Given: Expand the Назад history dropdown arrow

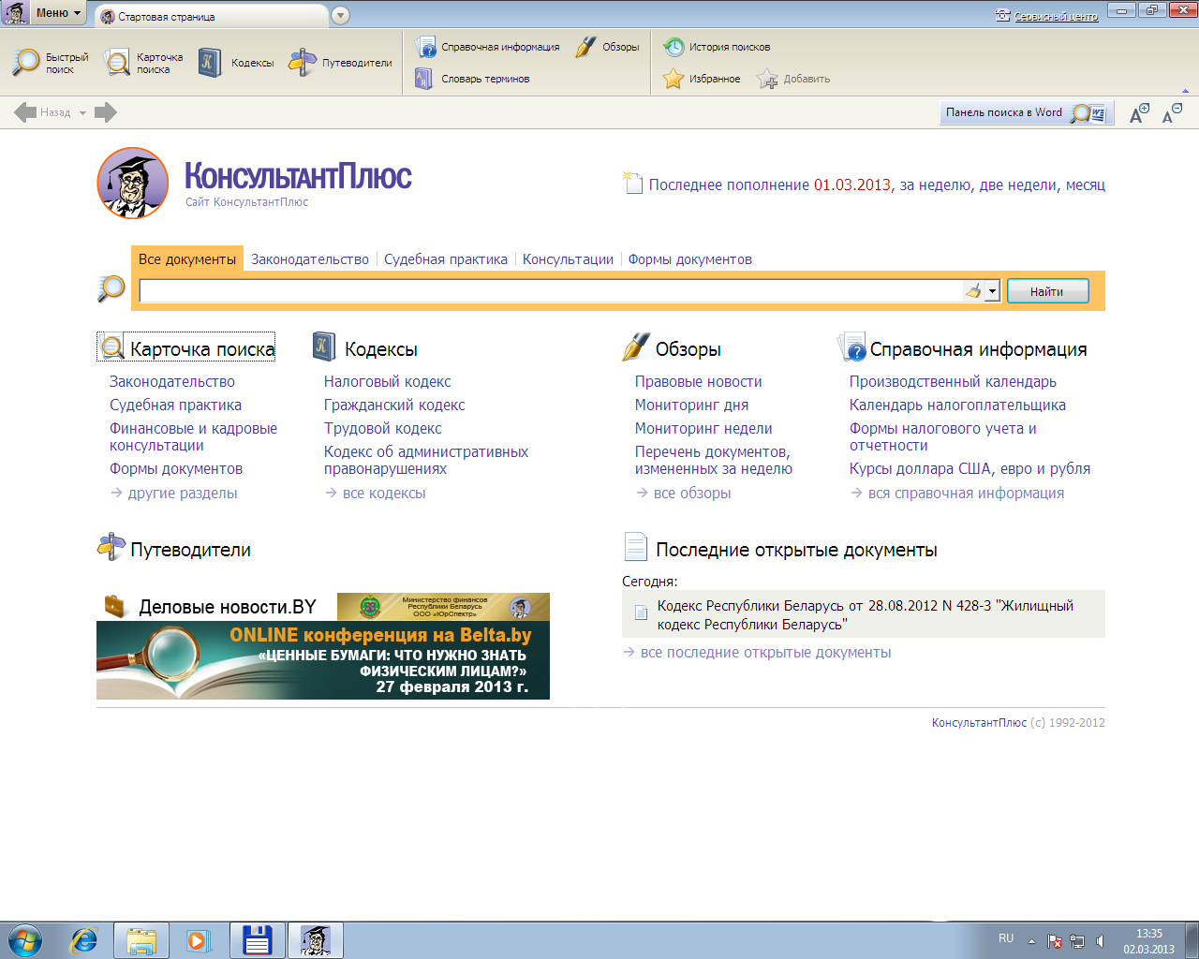Looking at the screenshot, I should tap(82, 113).
